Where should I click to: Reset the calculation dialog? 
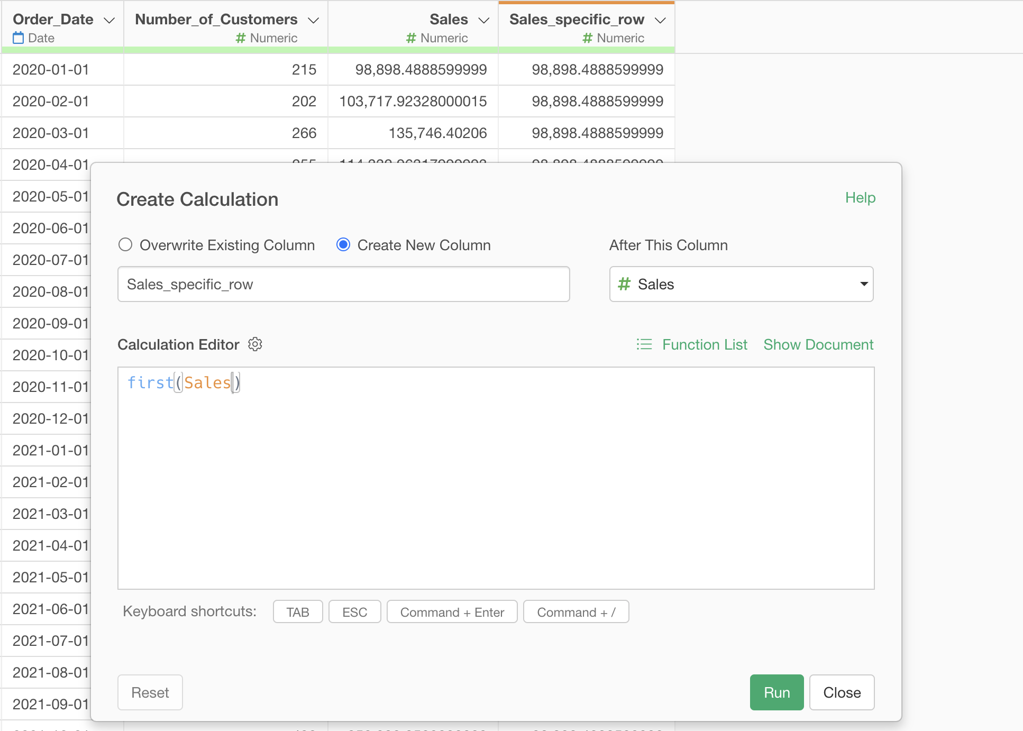click(150, 692)
